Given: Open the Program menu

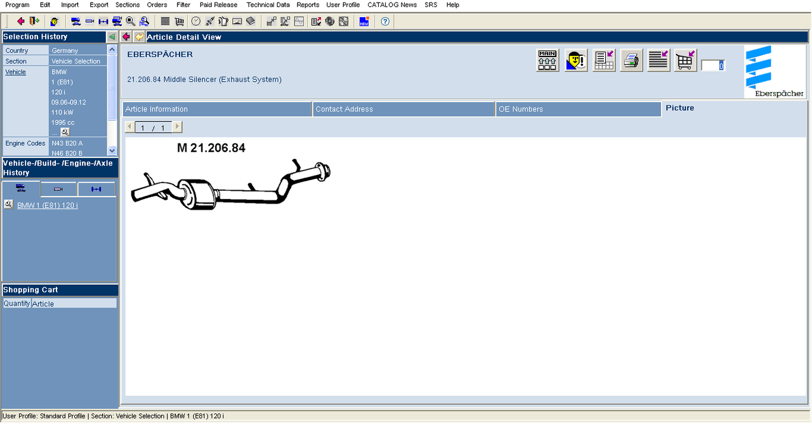Looking at the screenshot, I should click(x=17, y=4).
